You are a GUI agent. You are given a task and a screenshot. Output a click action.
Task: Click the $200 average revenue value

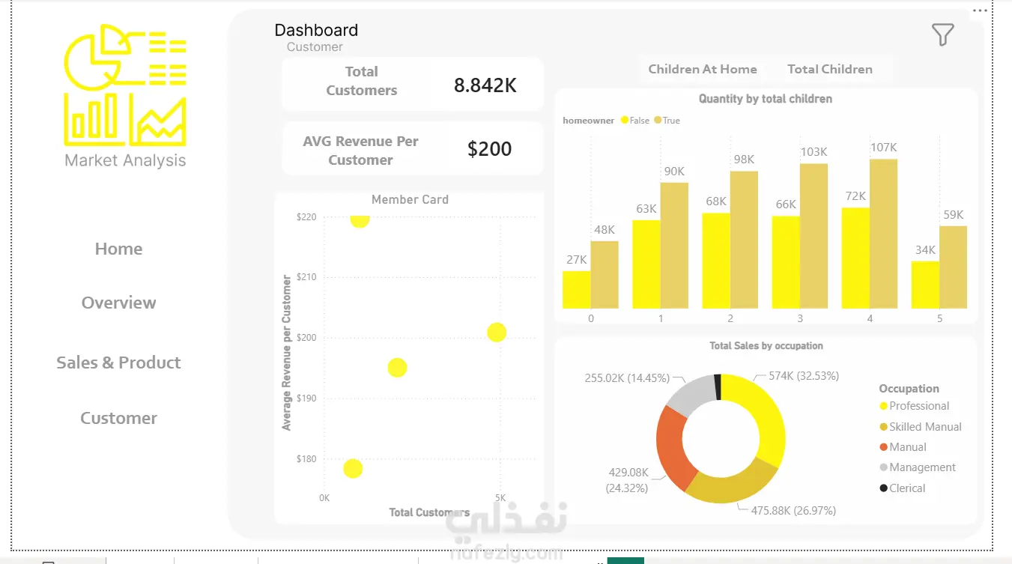pos(489,149)
